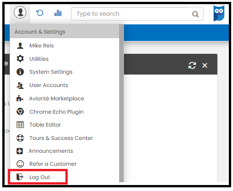Click the blue history refresh icon
This screenshot has width=233, height=191.
(40, 13)
